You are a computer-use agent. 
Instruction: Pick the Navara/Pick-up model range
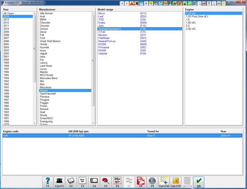tap(140, 41)
